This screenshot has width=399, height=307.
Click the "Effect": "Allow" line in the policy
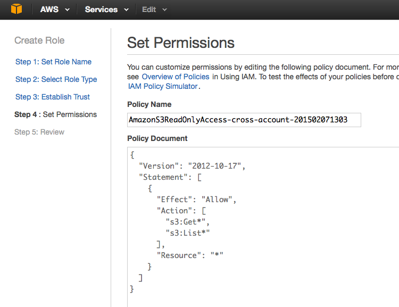click(196, 200)
